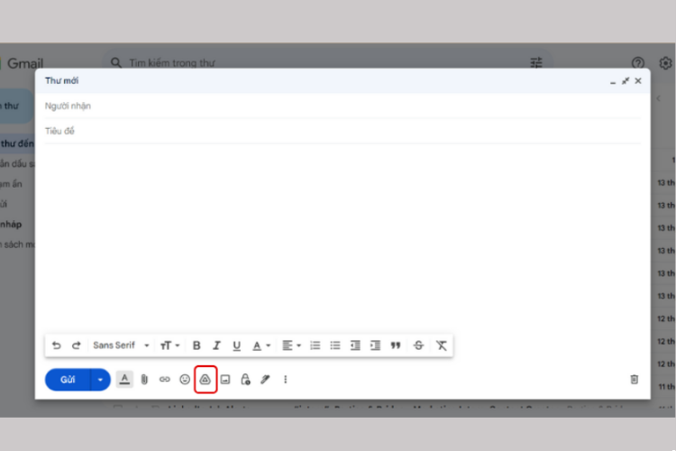Open the emoji picker
Viewport: 676px width, 451px height.
pyautogui.click(x=185, y=380)
